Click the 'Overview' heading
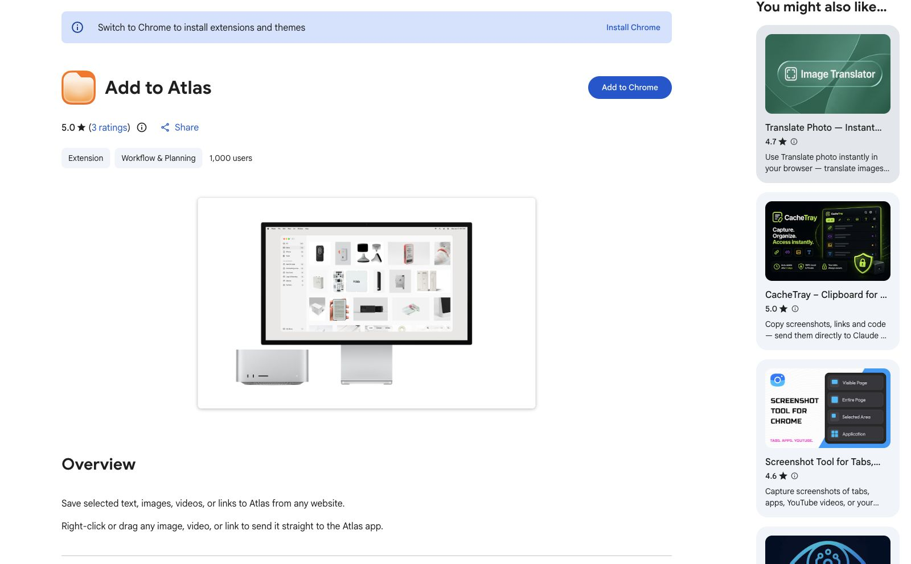 [x=99, y=464]
